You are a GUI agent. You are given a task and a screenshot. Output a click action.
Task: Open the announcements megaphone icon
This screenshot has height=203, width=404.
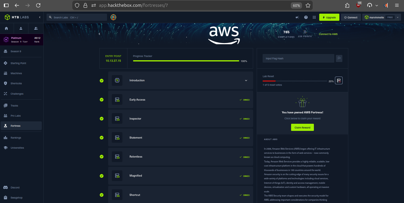coord(297,18)
